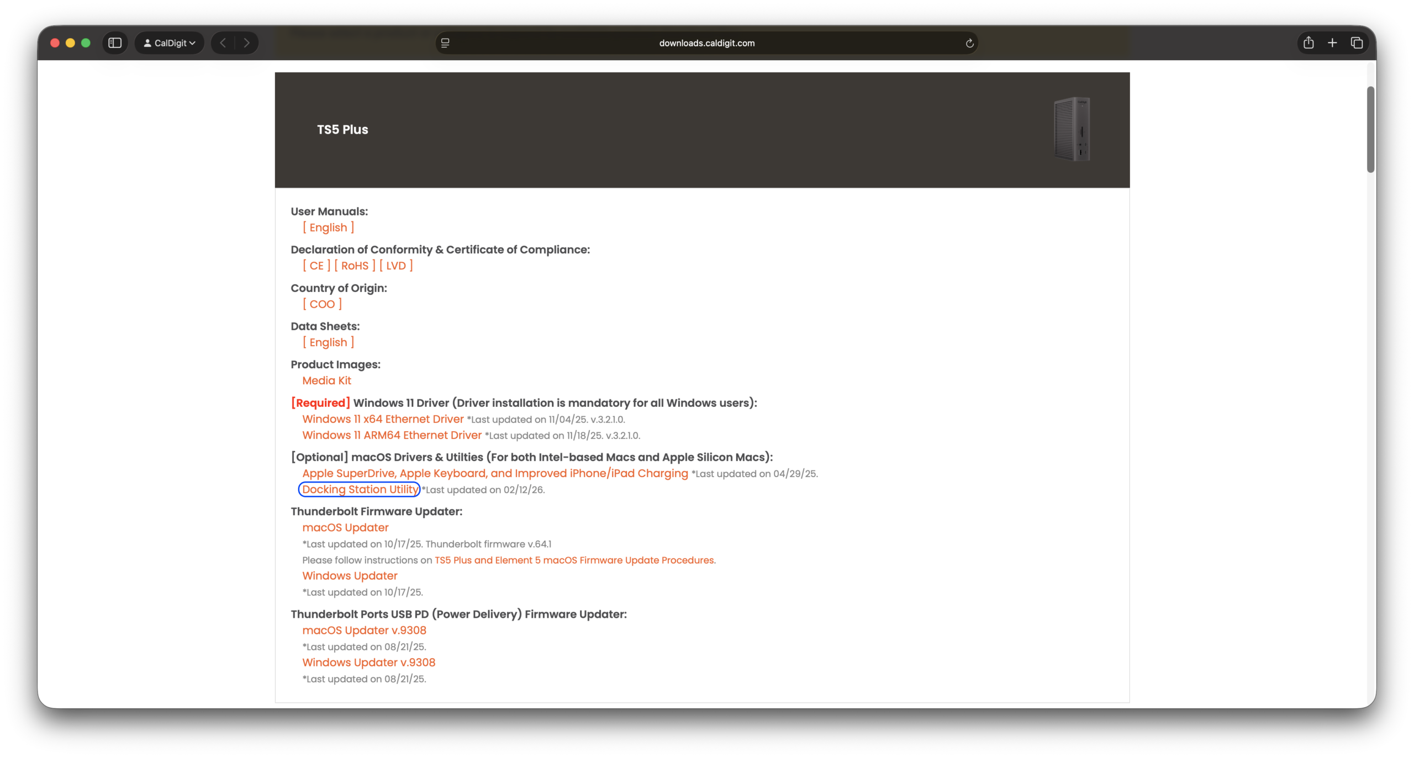Image resolution: width=1414 pixels, height=758 pixels.
Task: Click the downloads.caldigit.com address field
Action: pyautogui.click(x=706, y=43)
